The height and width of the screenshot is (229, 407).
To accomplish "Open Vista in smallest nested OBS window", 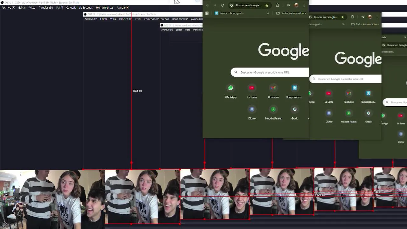I will tap(188, 30).
